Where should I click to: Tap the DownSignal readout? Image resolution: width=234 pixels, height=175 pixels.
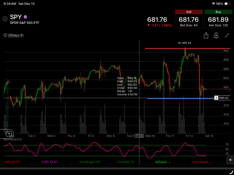coord(202,162)
